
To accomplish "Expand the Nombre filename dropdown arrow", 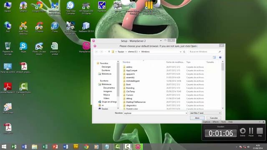I will [x=186, y=113].
